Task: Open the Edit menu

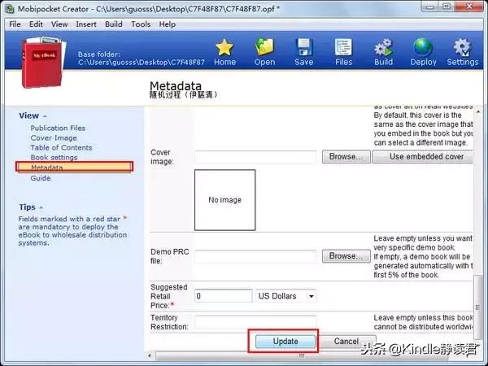Action: (36, 24)
